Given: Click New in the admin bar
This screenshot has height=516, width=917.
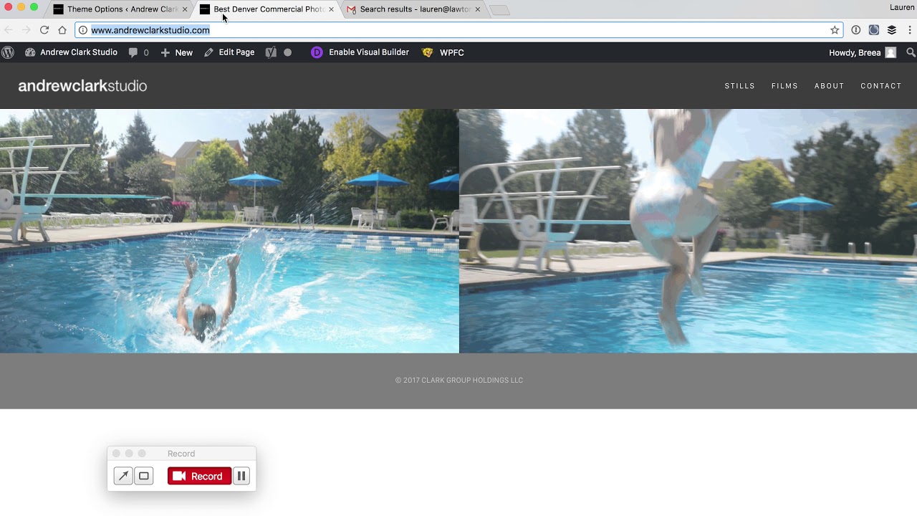Looking at the screenshot, I should (176, 52).
